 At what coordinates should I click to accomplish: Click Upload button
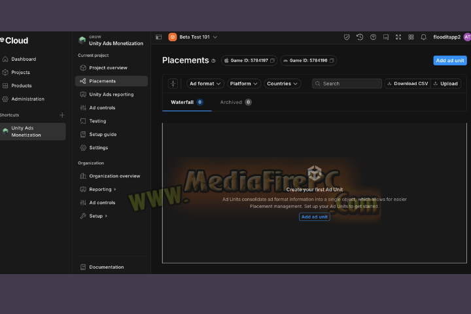(446, 84)
